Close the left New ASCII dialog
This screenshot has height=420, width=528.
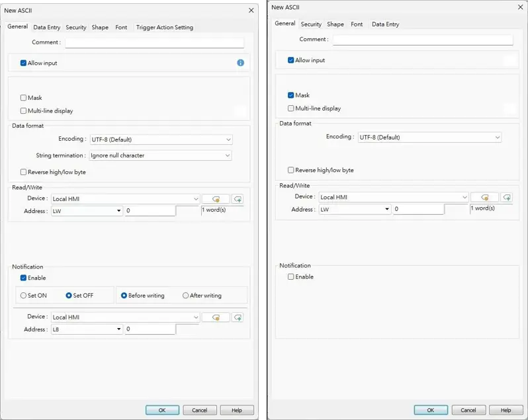coord(251,11)
